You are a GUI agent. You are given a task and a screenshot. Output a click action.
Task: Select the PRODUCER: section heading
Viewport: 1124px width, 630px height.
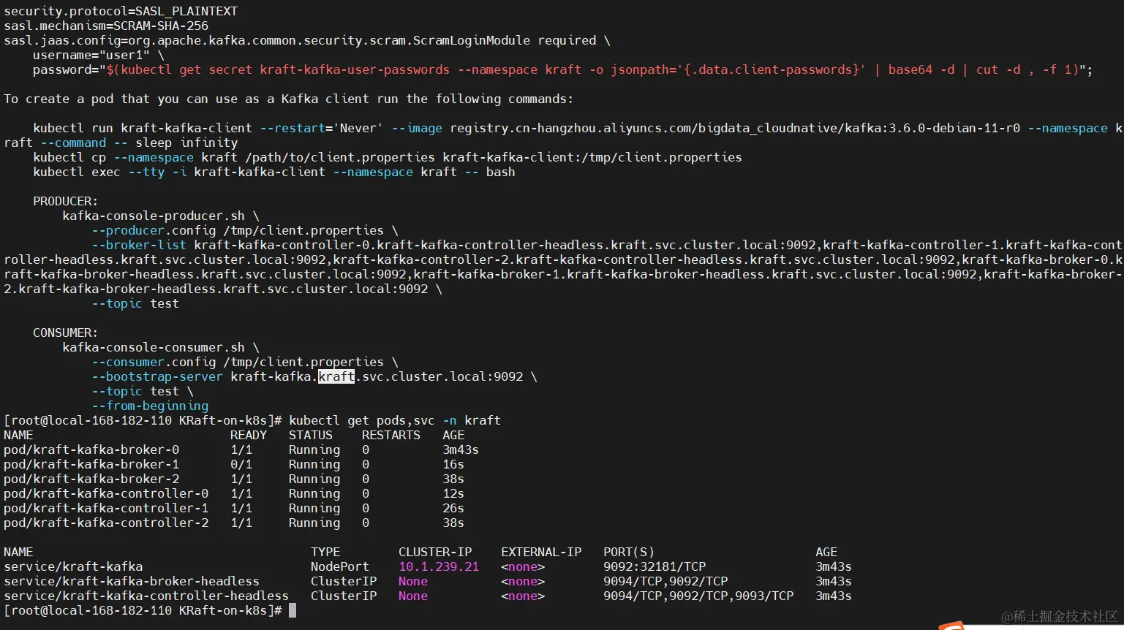[64, 201]
